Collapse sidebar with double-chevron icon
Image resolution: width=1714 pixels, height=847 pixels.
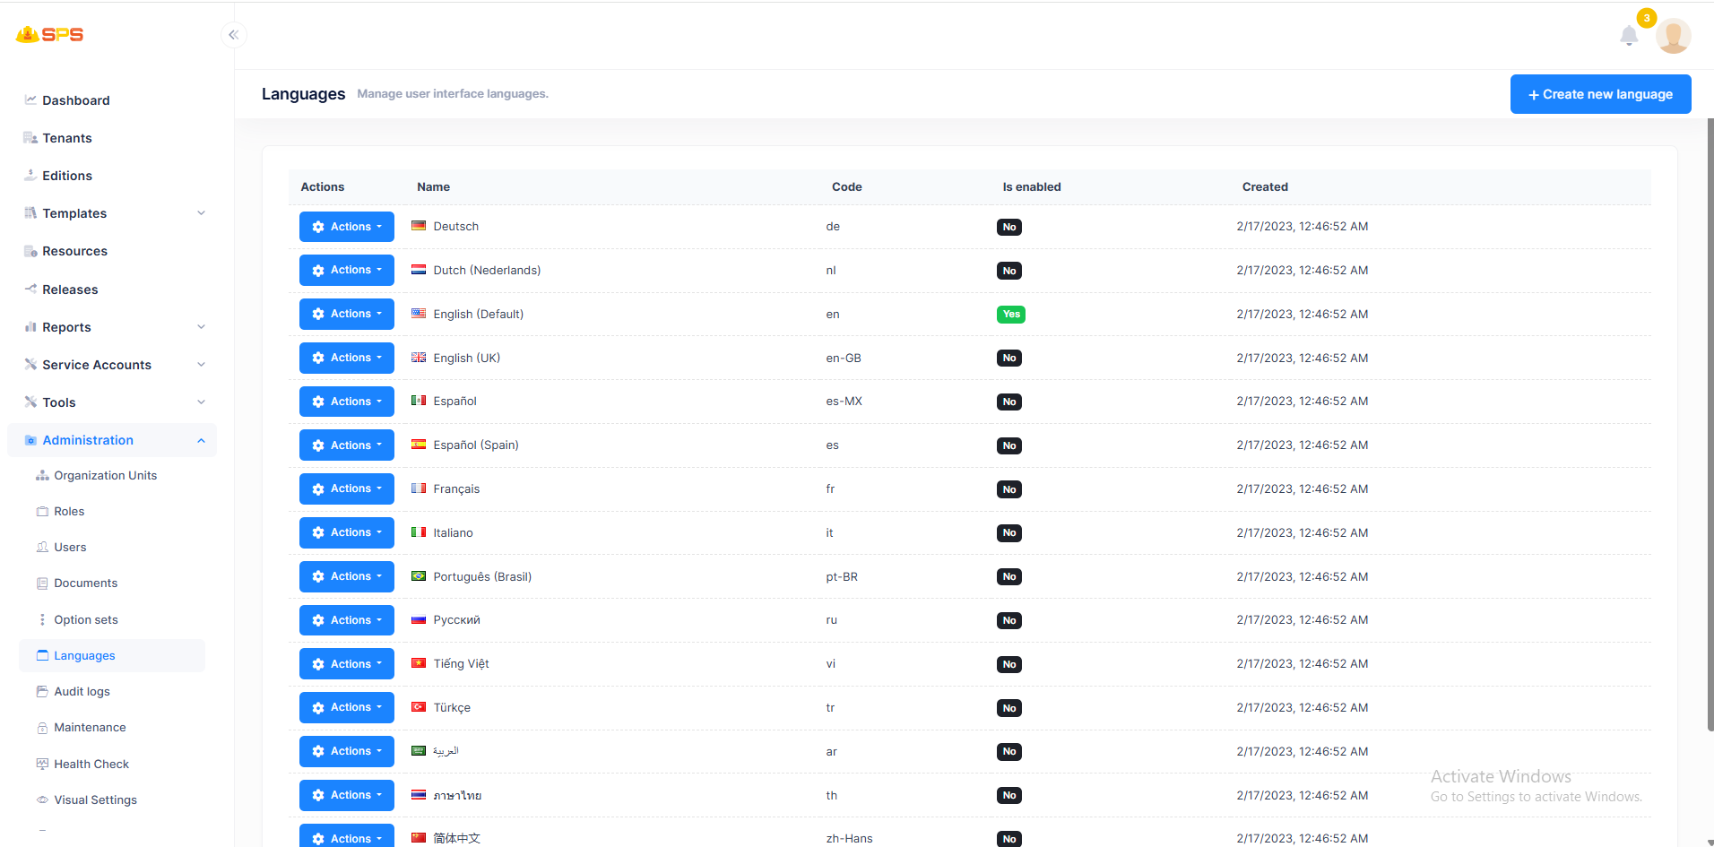(x=233, y=35)
